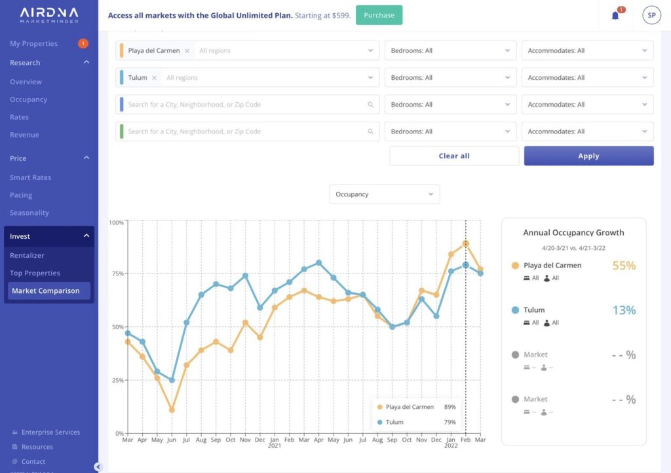Open Top Properties
The image size is (671, 473).
(x=35, y=273)
